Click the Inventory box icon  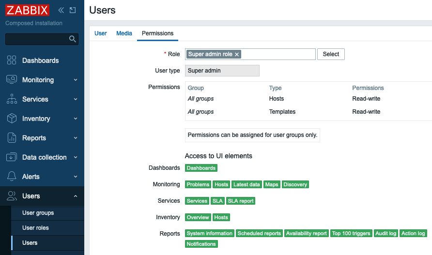coord(12,119)
